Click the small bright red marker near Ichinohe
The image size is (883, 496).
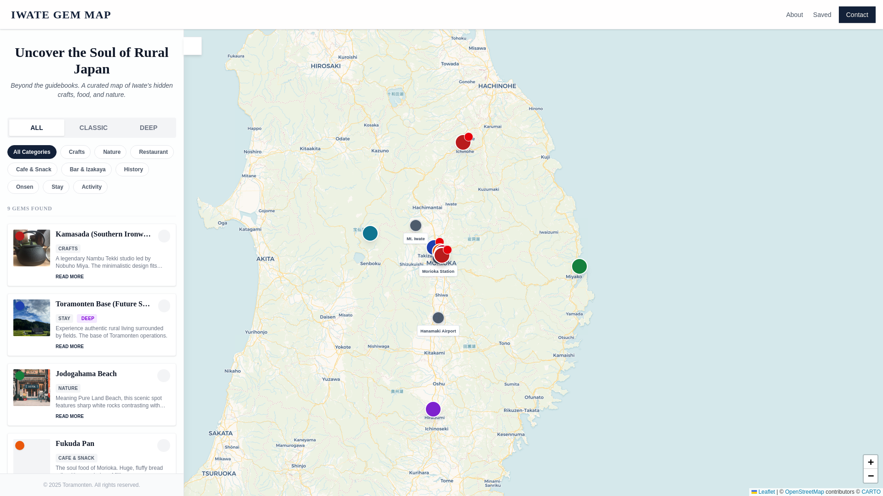tap(468, 137)
